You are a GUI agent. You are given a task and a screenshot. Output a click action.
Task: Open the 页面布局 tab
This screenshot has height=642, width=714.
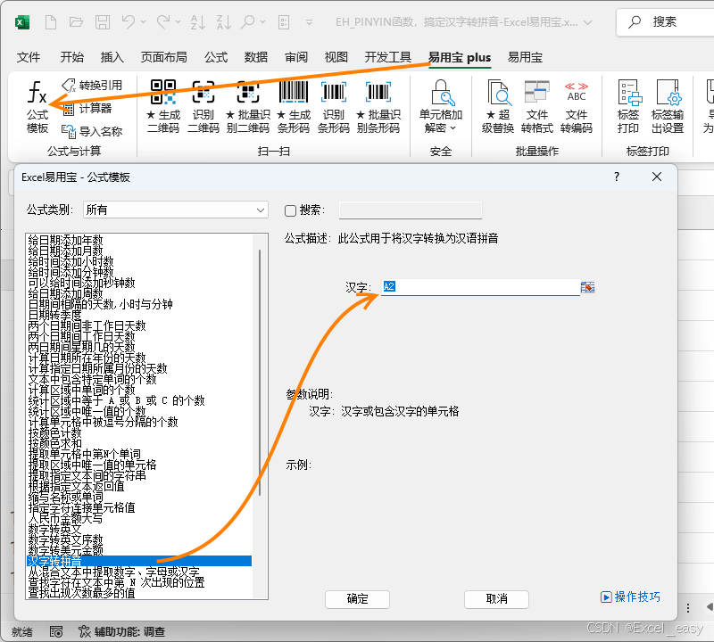(164, 57)
